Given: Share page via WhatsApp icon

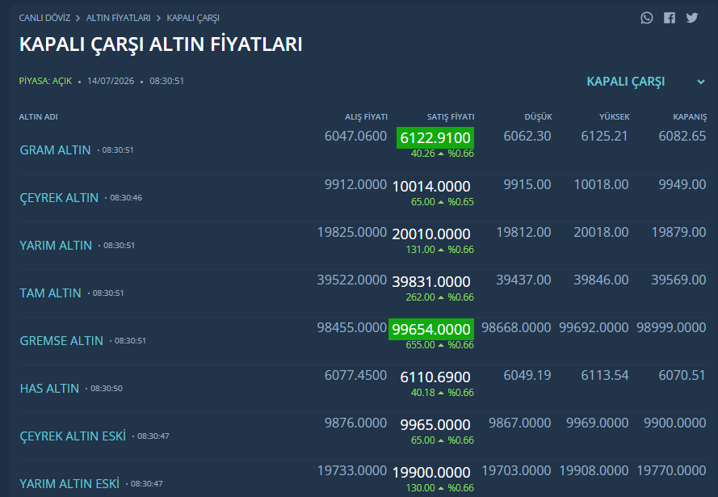Looking at the screenshot, I should (647, 18).
